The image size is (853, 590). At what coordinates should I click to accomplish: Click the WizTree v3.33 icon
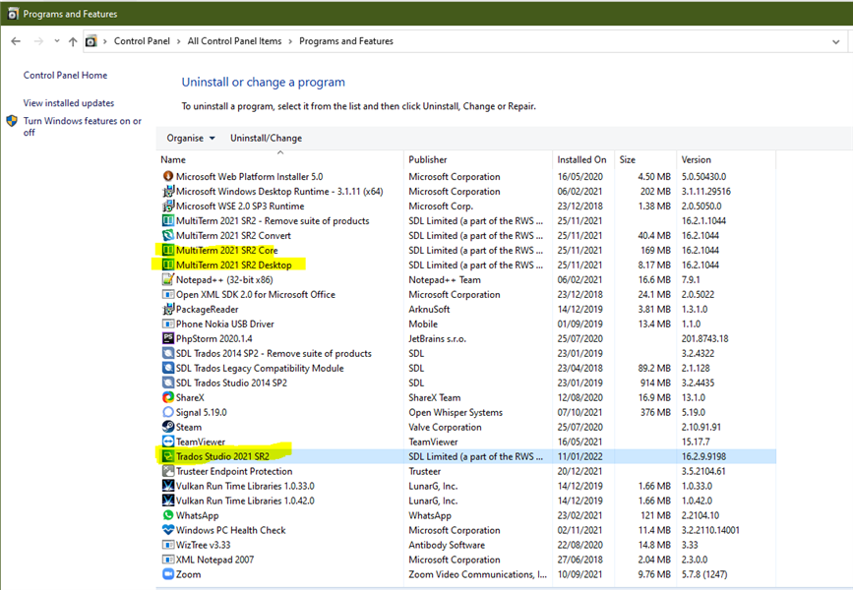(168, 545)
